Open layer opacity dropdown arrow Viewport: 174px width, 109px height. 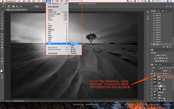(x=173, y=71)
